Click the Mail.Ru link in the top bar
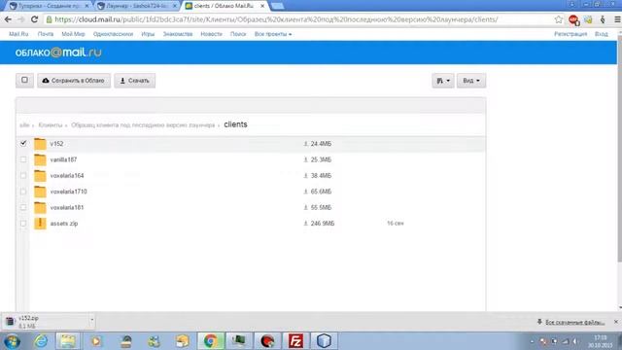 tap(18, 34)
